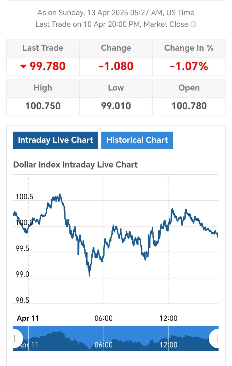232x366 pixels.
Task: Grab the left handle of the range navigator
Action: point(15,339)
